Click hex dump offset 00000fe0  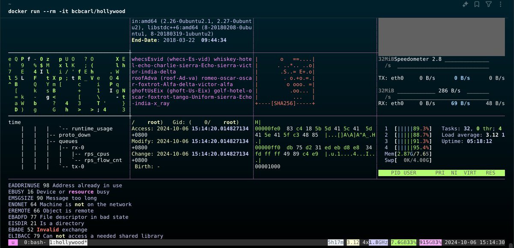tap(267, 128)
